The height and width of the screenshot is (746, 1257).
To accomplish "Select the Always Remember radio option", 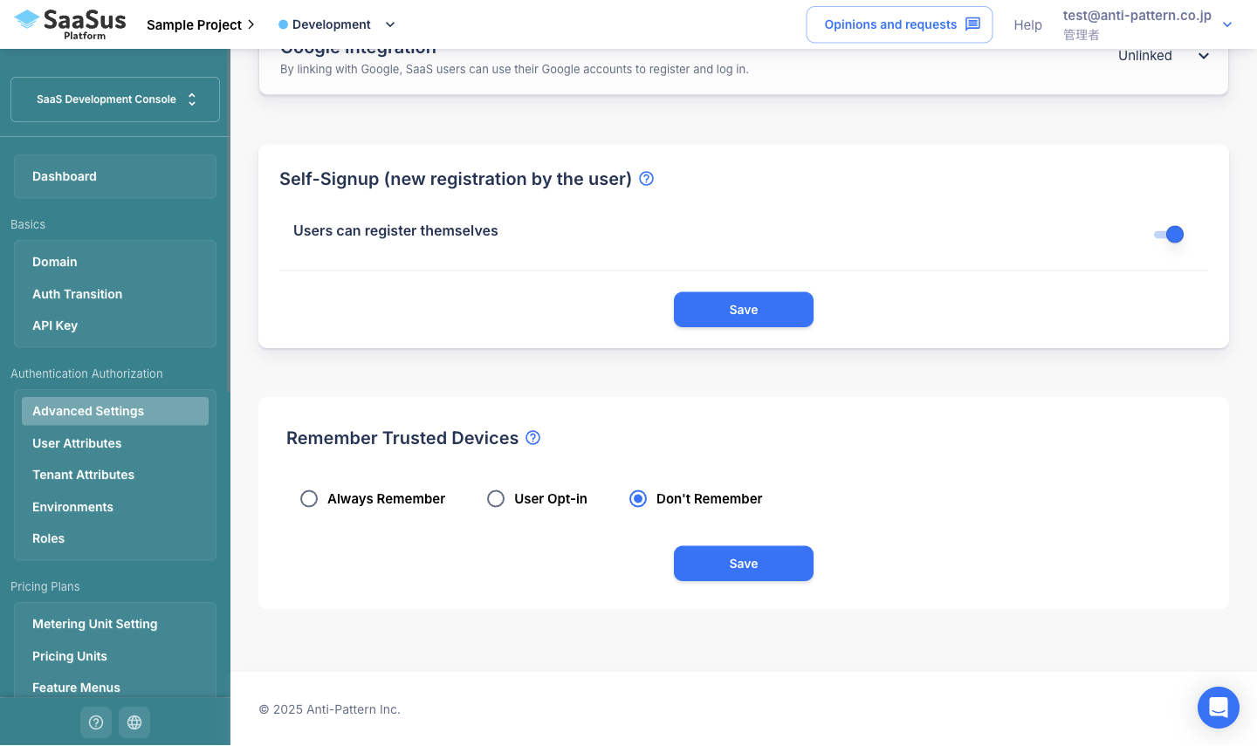I will [x=309, y=499].
